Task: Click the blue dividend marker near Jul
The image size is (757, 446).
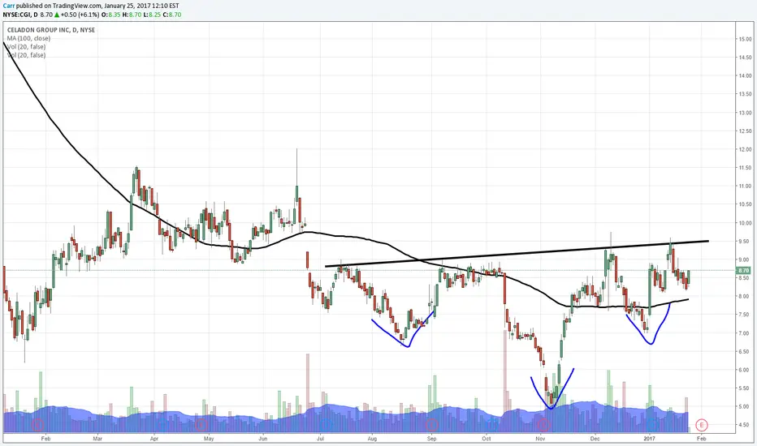Action: [x=327, y=425]
